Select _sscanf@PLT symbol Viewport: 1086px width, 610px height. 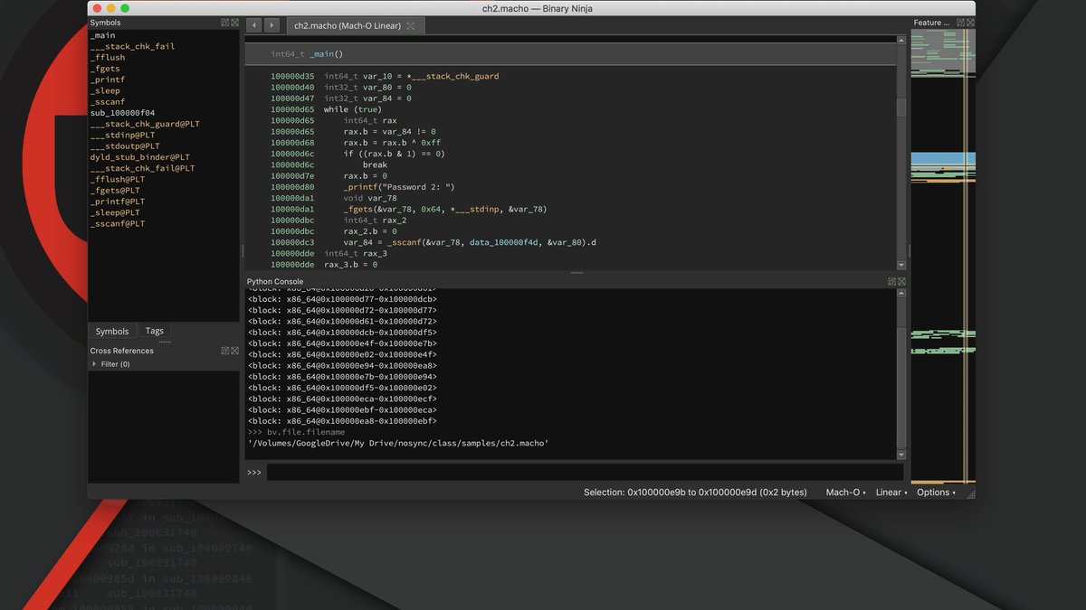pos(118,223)
